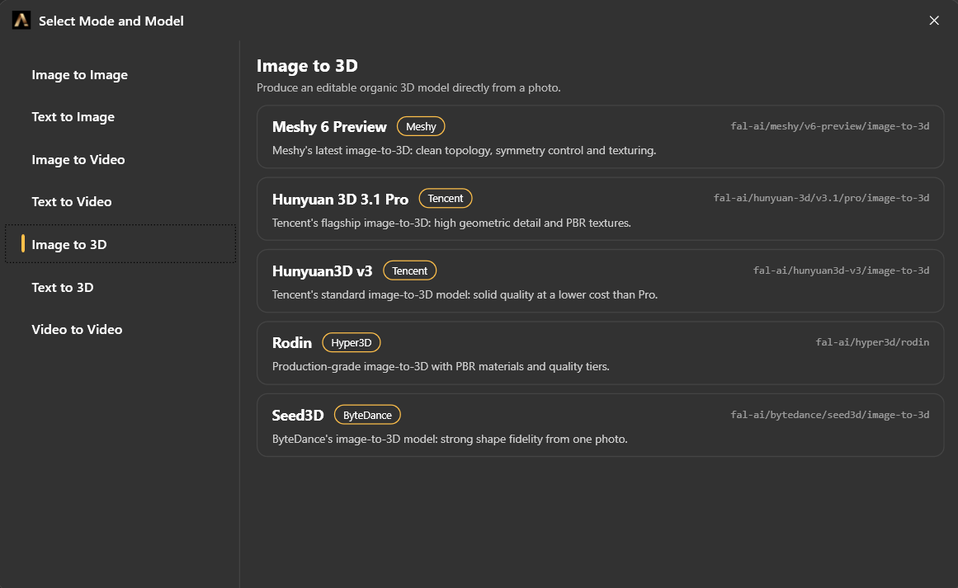
Task: Click Production-grade image-to-3D description
Action: (x=441, y=366)
